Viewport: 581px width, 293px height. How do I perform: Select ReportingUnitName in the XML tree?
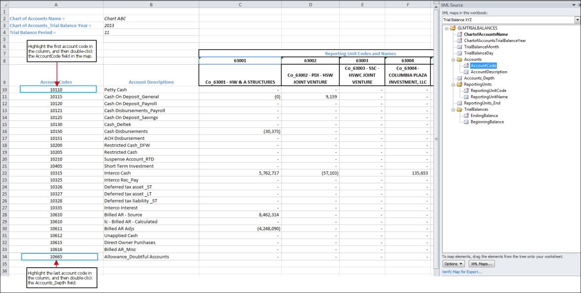point(489,97)
